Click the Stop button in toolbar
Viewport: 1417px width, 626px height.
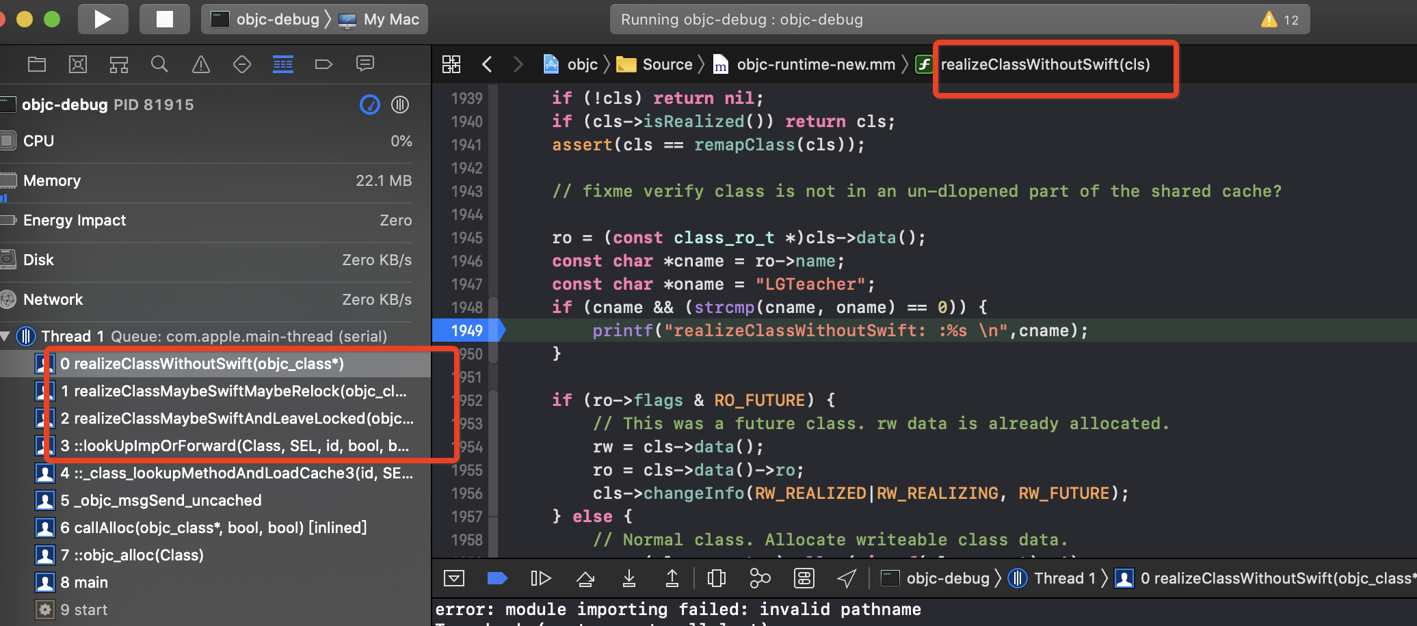point(164,19)
